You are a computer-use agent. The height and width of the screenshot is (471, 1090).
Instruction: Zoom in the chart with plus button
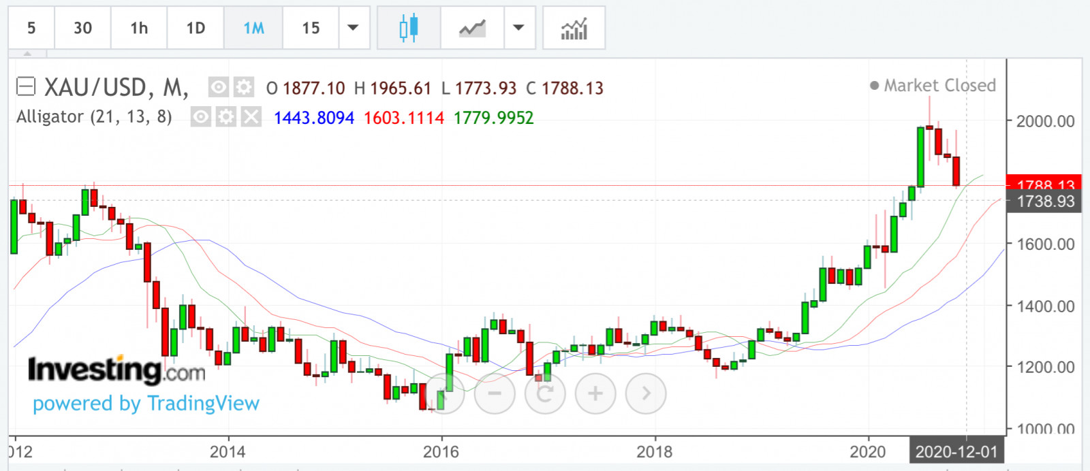click(x=595, y=393)
